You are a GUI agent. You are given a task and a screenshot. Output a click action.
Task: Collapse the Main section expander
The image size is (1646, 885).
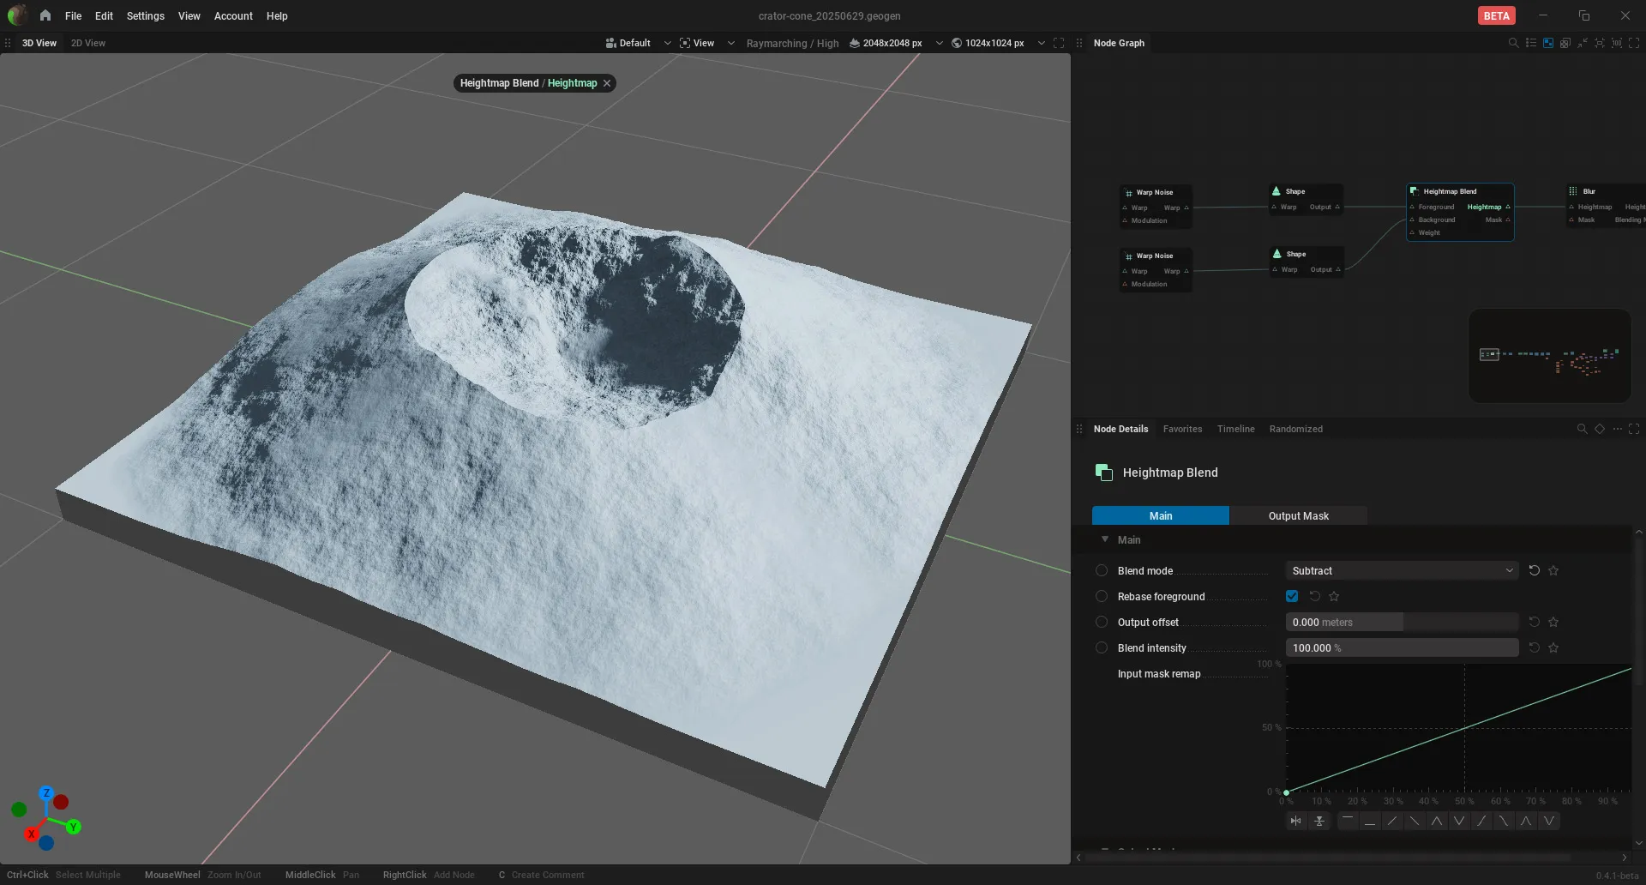pyautogui.click(x=1105, y=539)
